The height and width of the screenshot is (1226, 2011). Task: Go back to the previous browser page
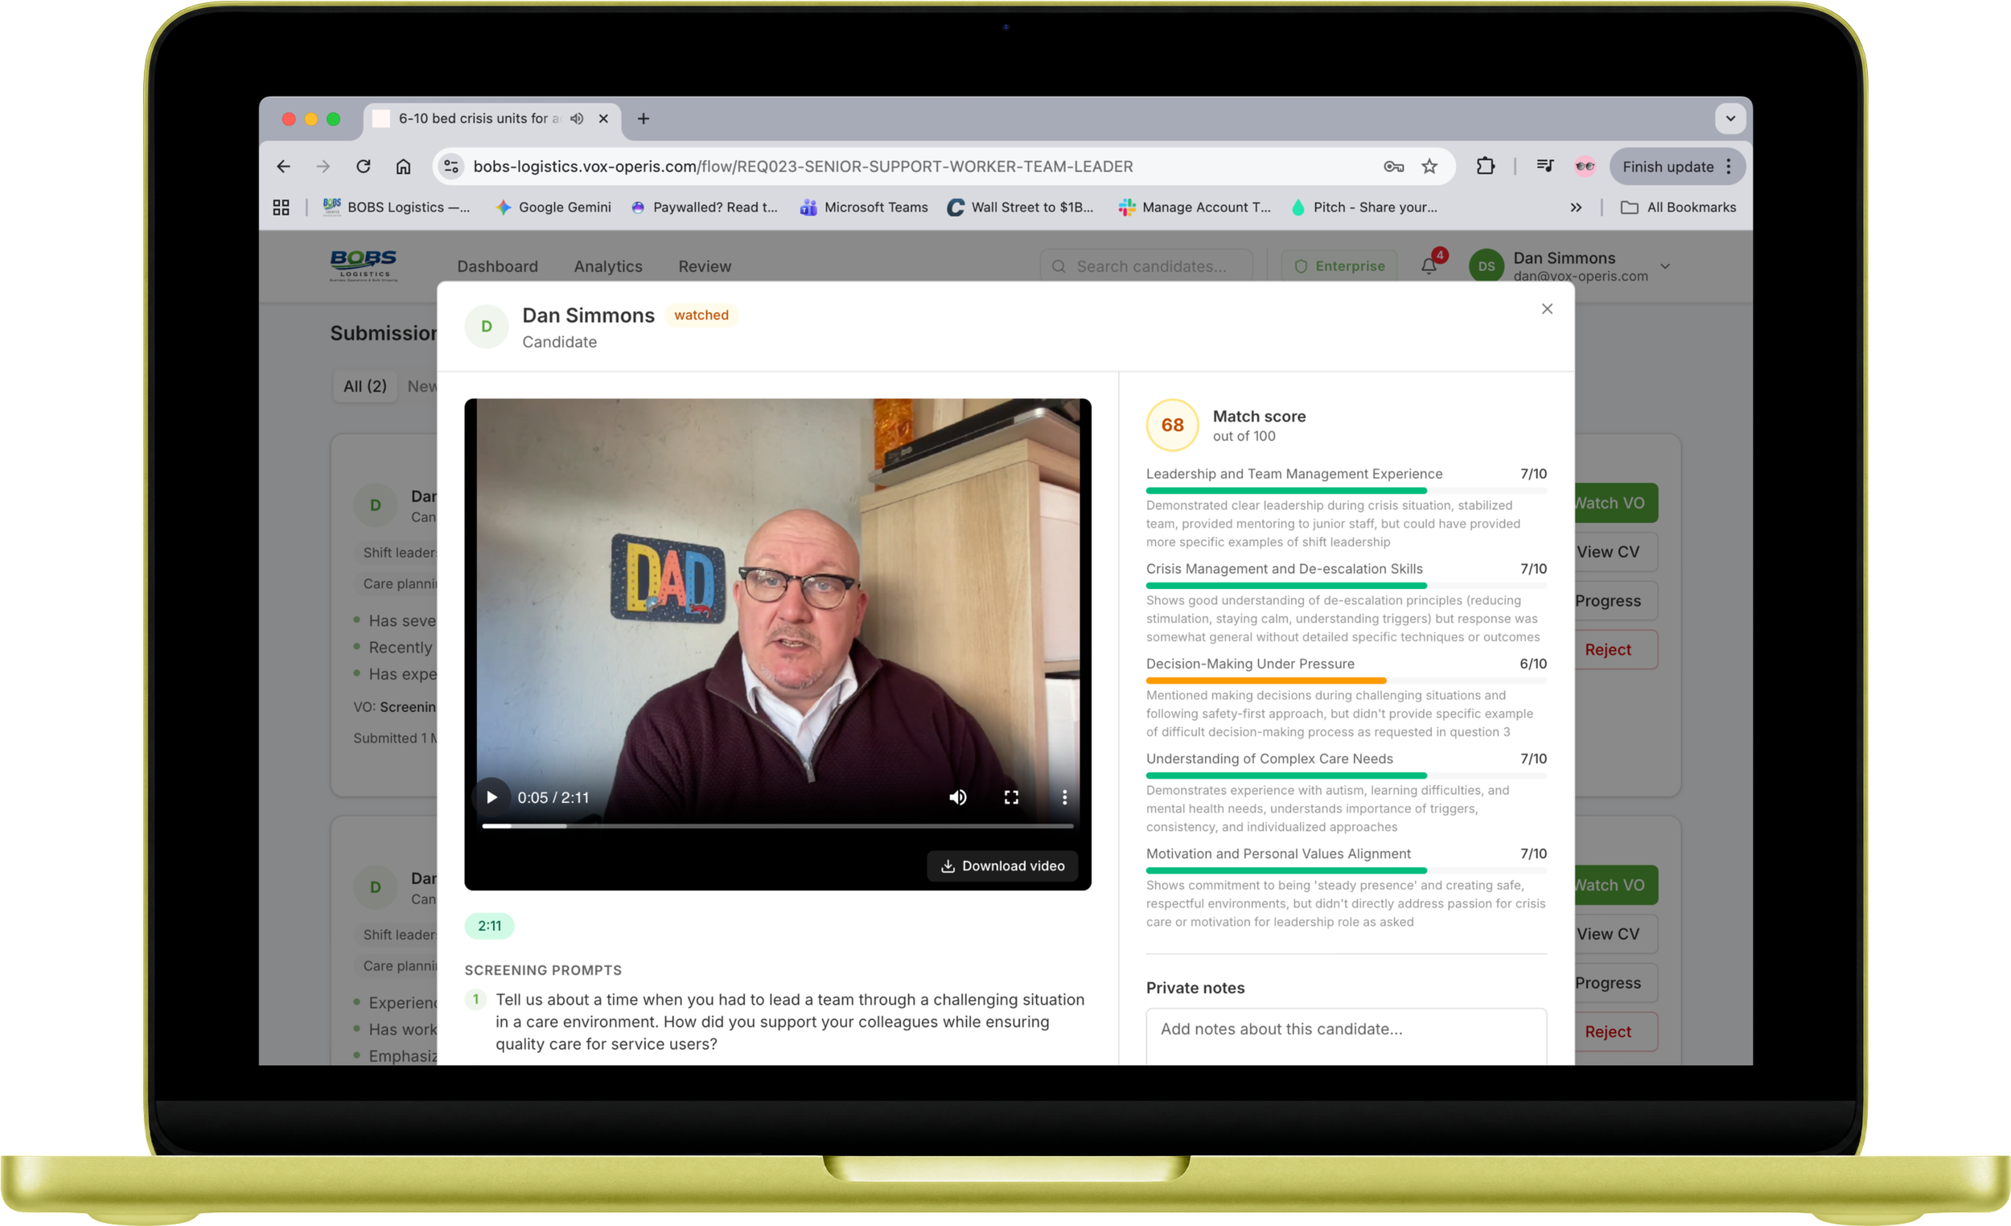point(283,167)
